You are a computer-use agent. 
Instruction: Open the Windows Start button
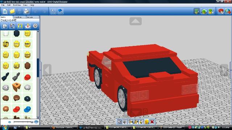click(5, 127)
